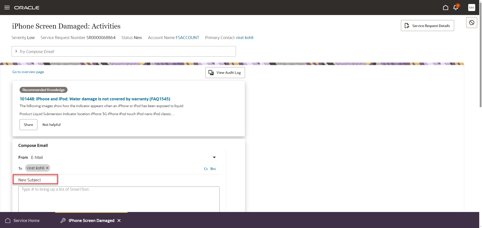Click the Status New text
The width and height of the screenshot is (482, 228).
(132, 38)
